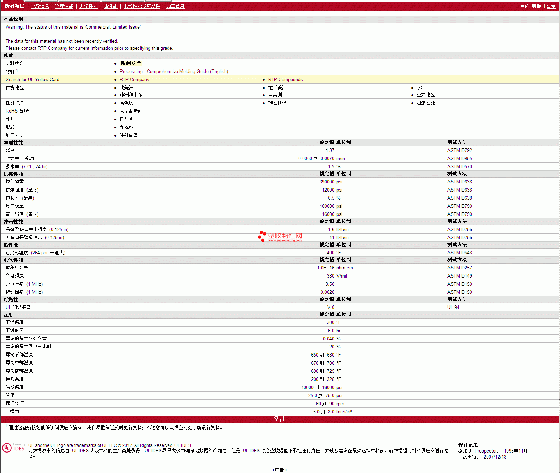Click the 1995年11月 added date
This screenshot has width=560, height=473.
tap(516, 451)
